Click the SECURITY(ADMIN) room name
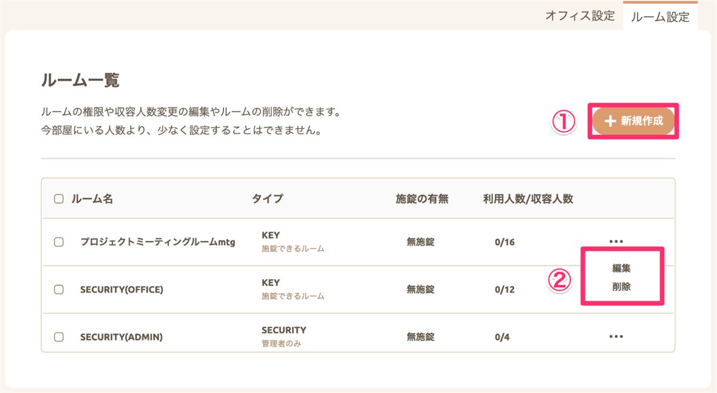This screenshot has width=717, height=393. pyautogui.click(x=121, y=337)
